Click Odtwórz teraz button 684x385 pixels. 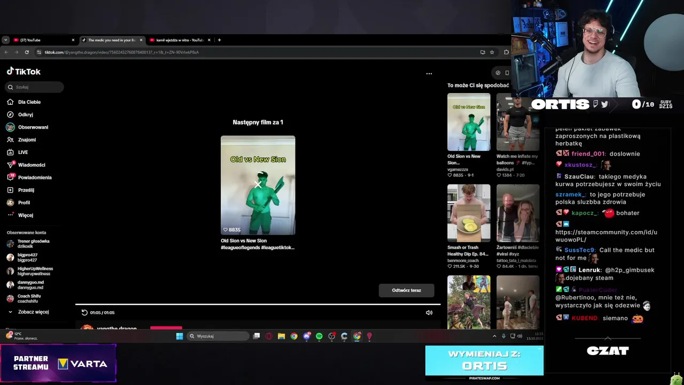[406, 290]
